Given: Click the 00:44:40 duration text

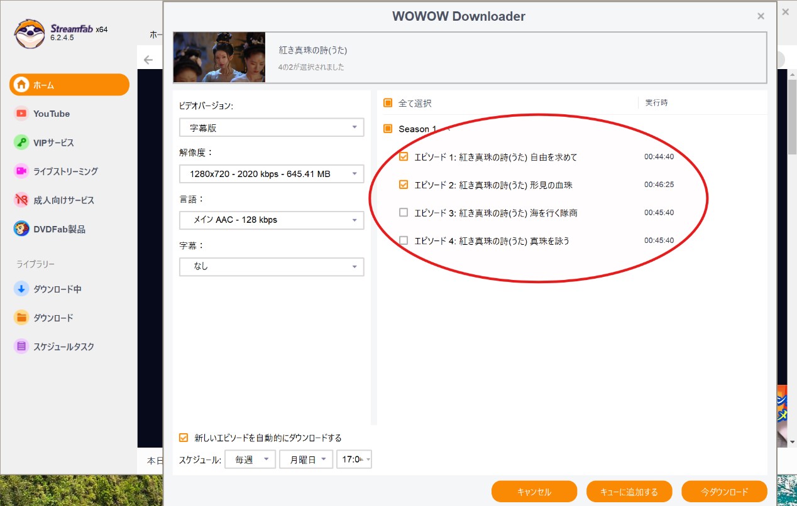Looking at the screenshot, I should click(659, 157).
